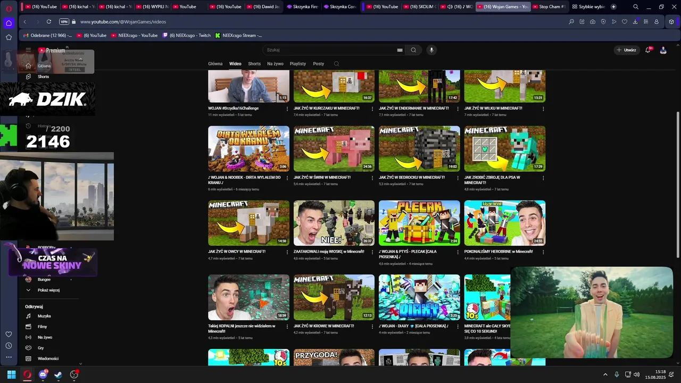Screen dimensions: 681x383
Task: Click the Utwórz create button
Action: [626, 50]
